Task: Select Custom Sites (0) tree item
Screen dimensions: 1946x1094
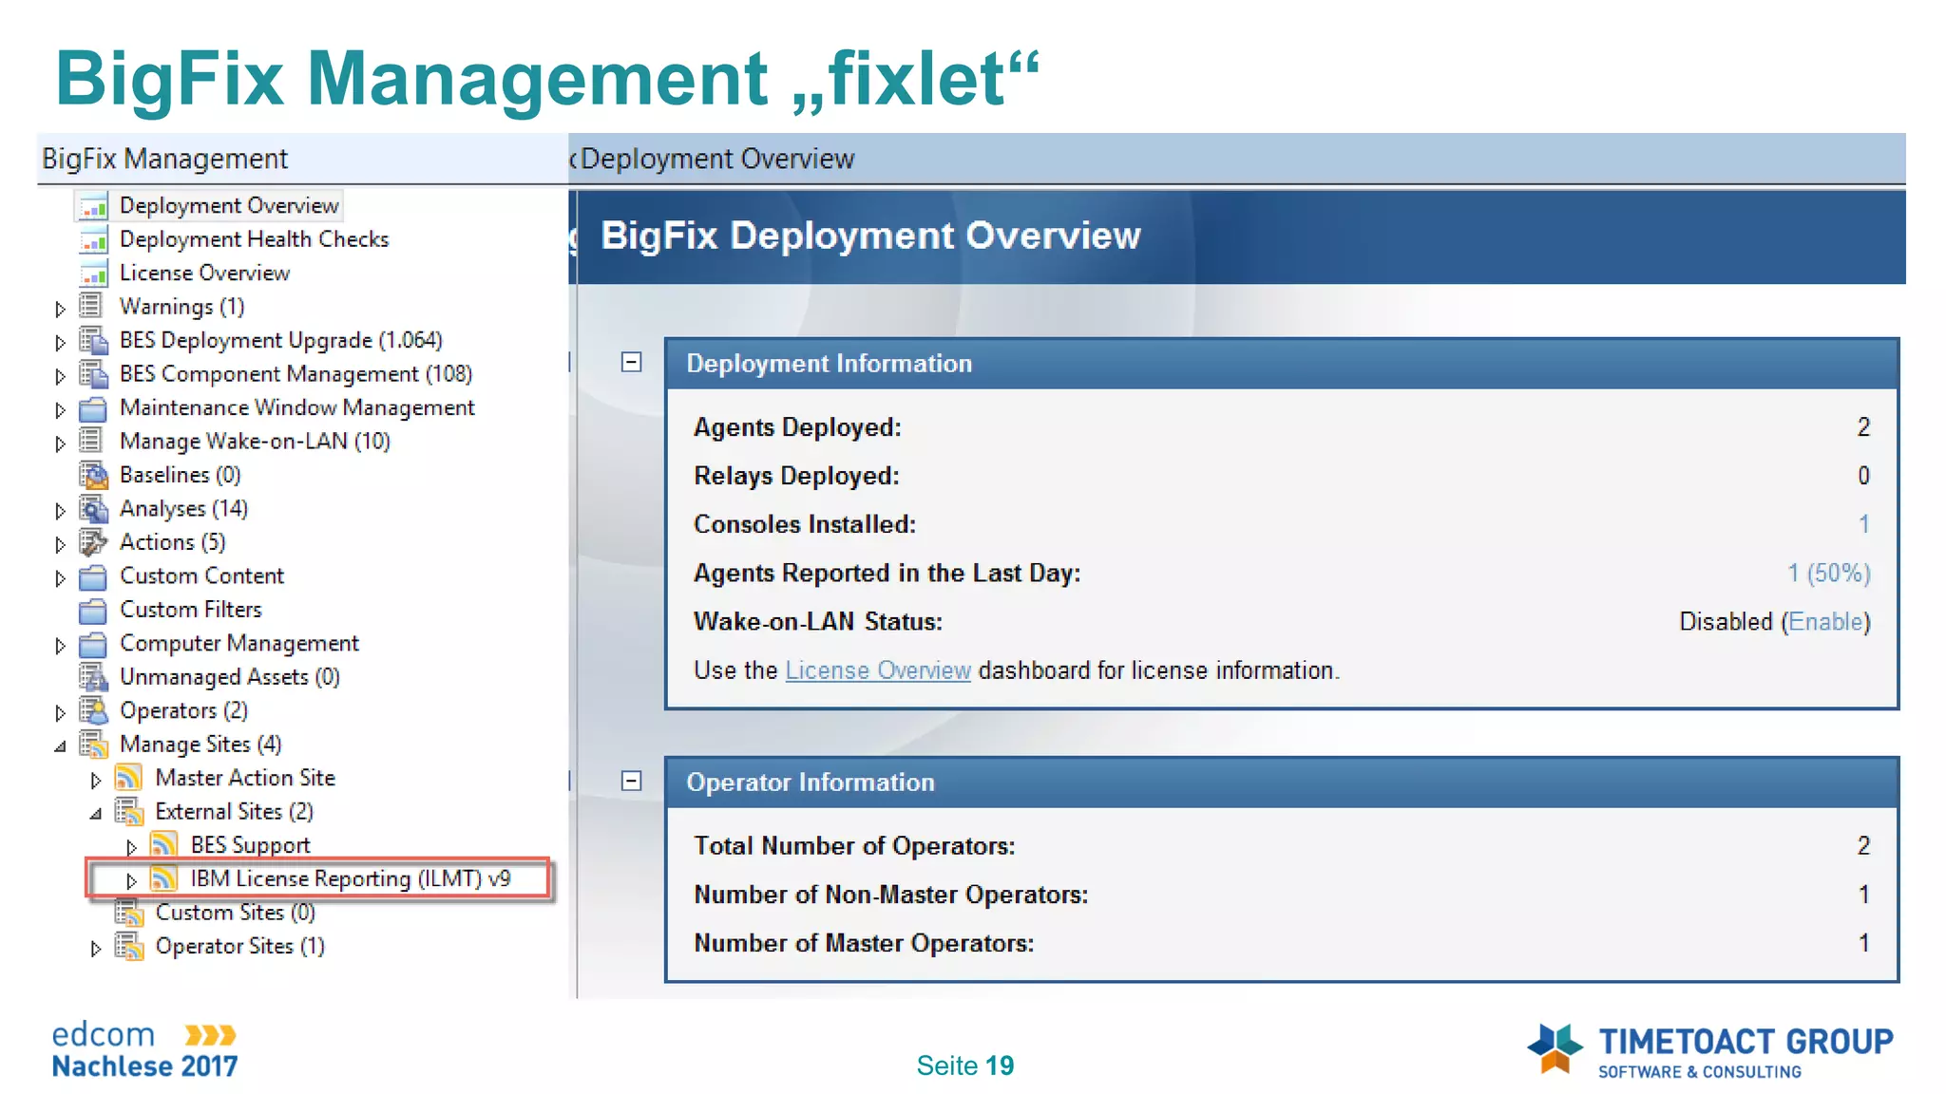Action: click(x=235, y=913)
